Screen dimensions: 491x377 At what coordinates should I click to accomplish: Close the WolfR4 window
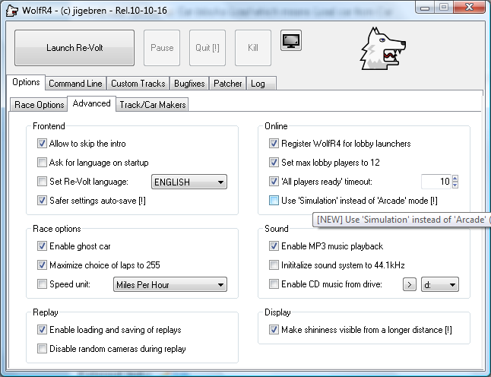[469, 7]
